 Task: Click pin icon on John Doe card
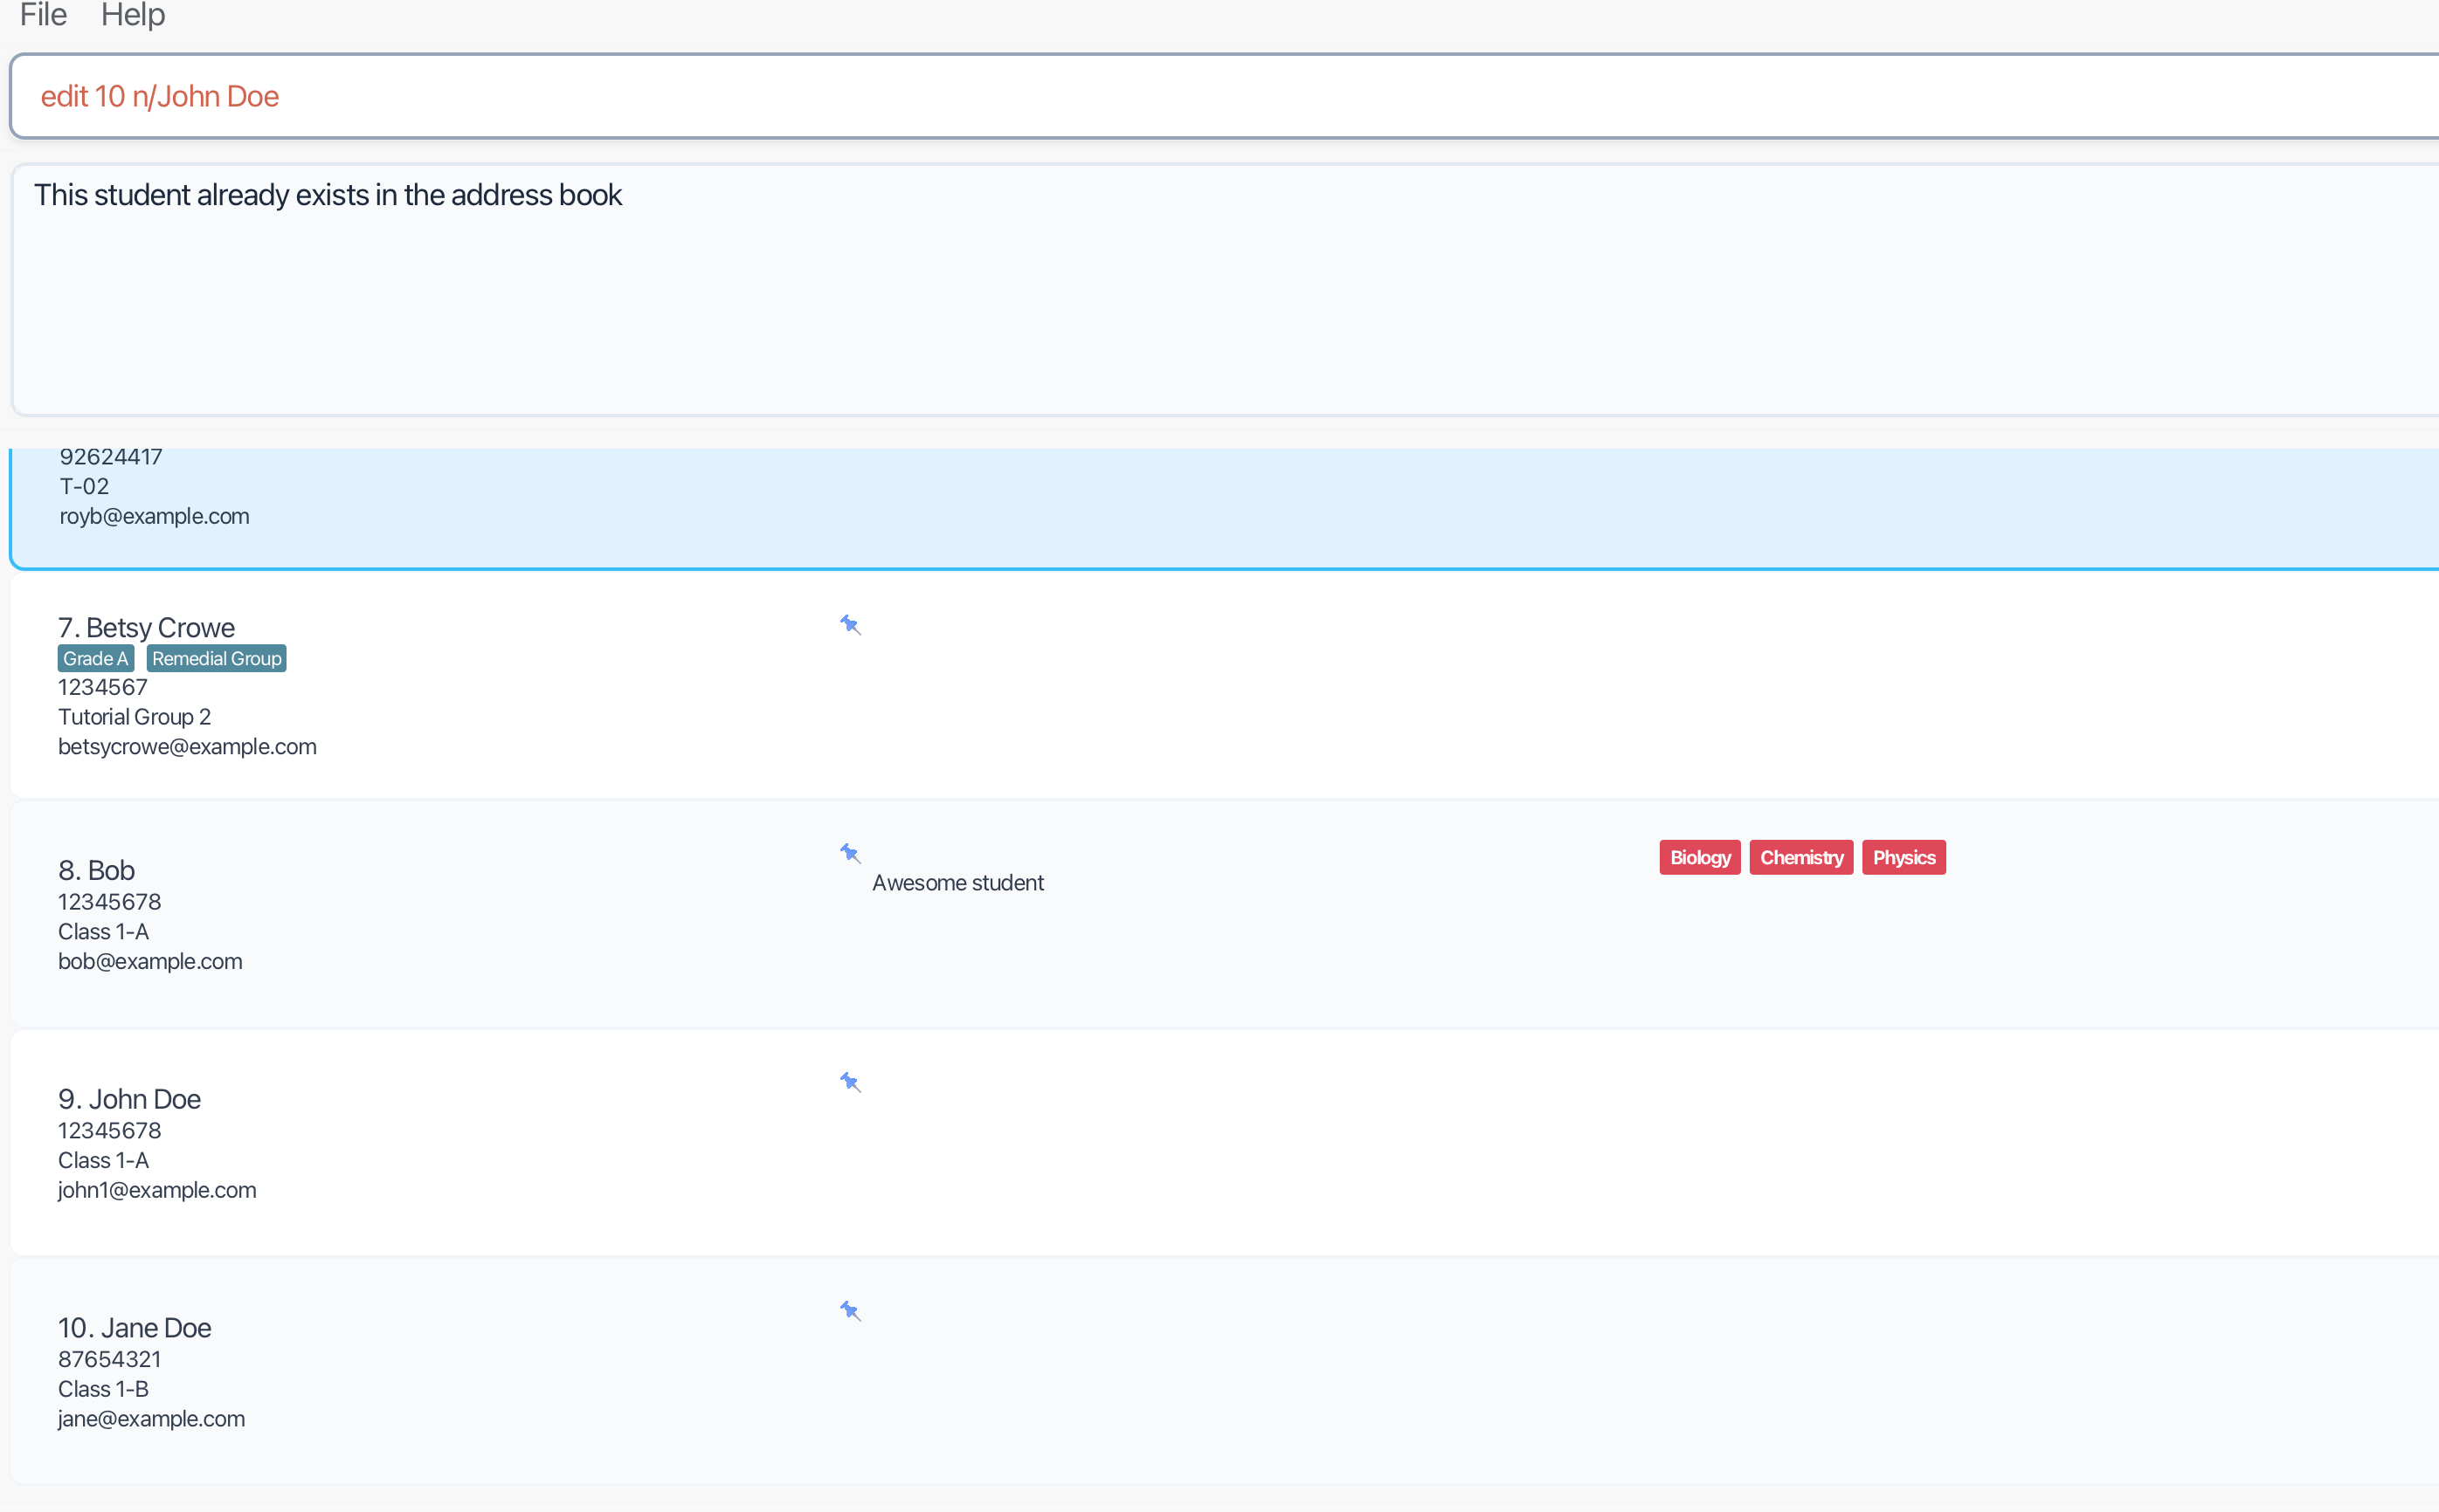pos(850,1082)
